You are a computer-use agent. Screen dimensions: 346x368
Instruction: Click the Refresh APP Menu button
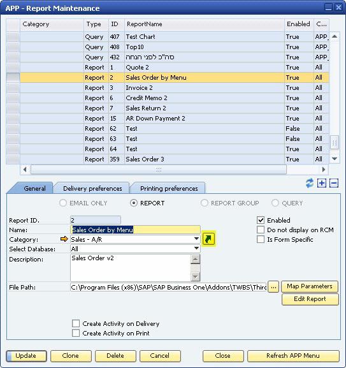293,356
